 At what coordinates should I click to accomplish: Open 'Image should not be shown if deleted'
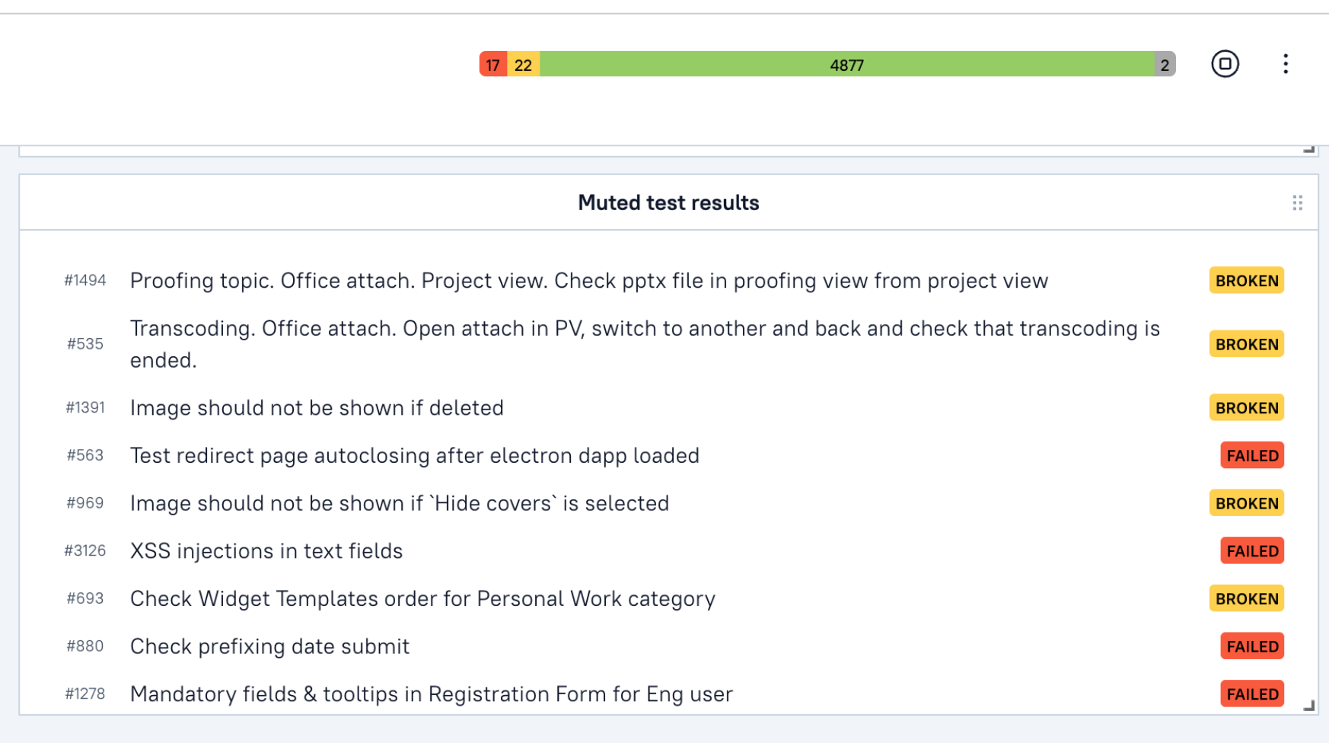coord(317,407)
